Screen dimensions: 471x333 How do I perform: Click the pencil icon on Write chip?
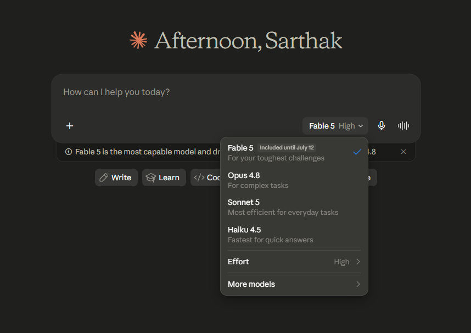coord(104,177)
